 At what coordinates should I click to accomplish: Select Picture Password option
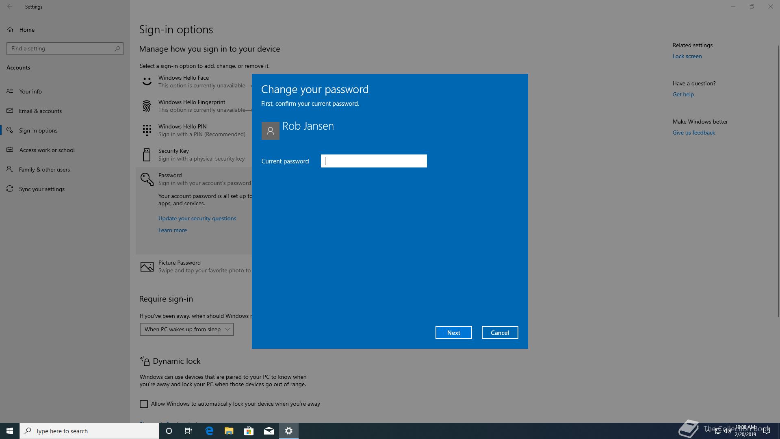point(194,267)
